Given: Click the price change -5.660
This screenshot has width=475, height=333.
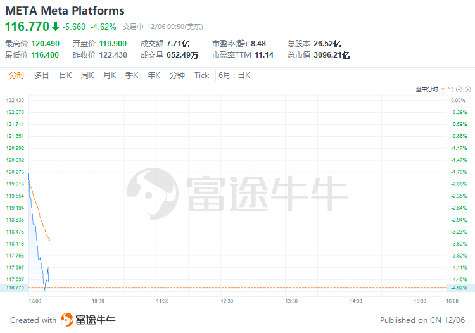Looking at the screenshot, I should 74,27.
